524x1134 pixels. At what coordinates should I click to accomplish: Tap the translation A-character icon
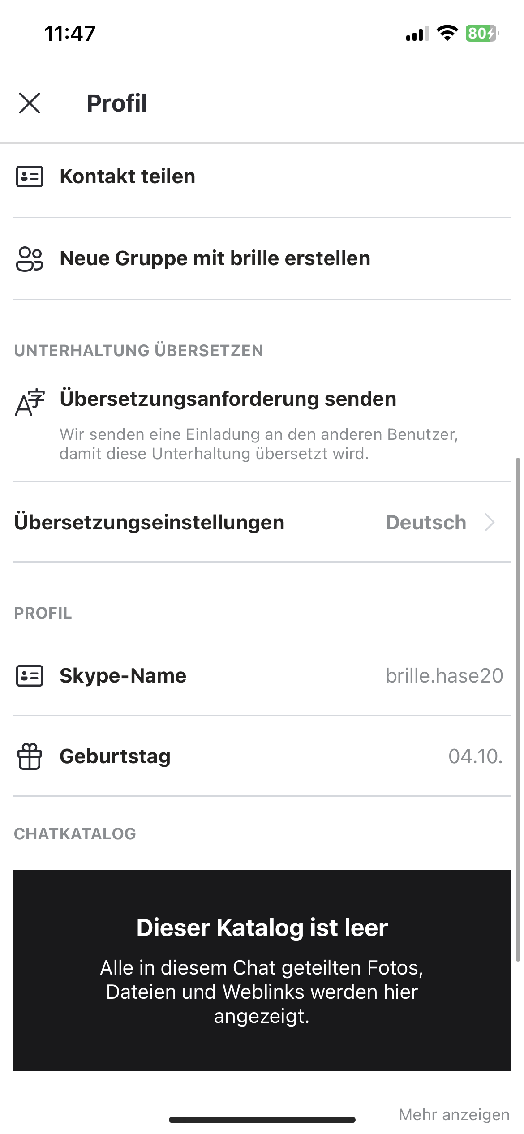point(30,402)
